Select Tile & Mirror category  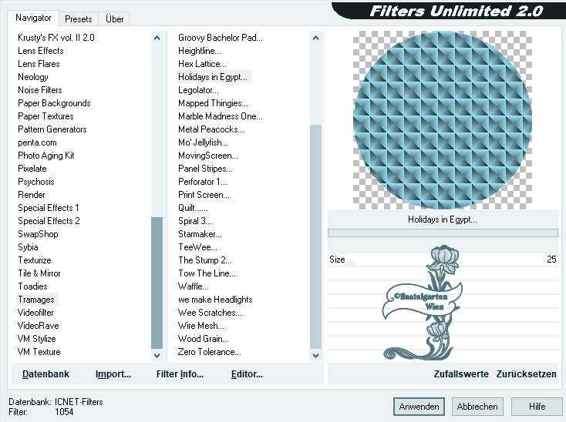pyautogui.click(x=39, y=273)
